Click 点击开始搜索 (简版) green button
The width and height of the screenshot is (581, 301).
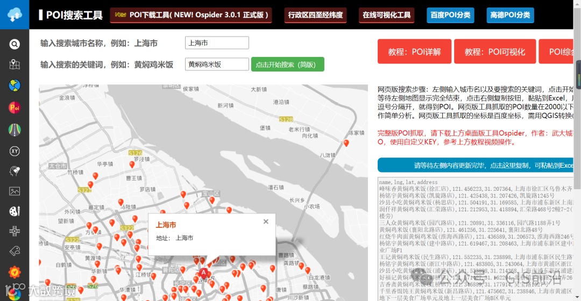tap(287, 64)
